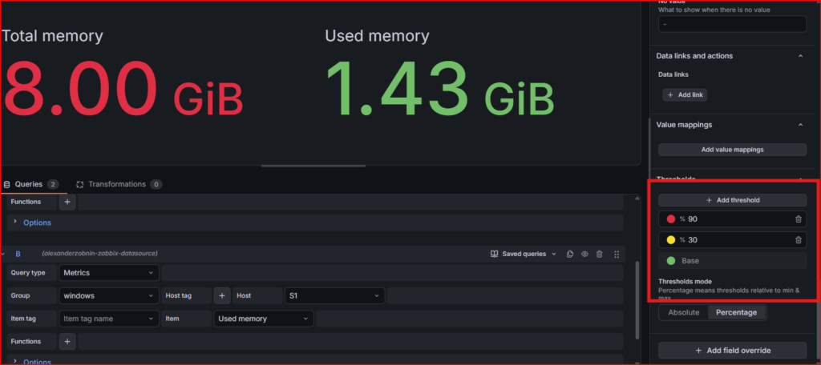Open the Item dropdown showing Used memory
This screenshot has height=365, width=821.
coord(263,319)
